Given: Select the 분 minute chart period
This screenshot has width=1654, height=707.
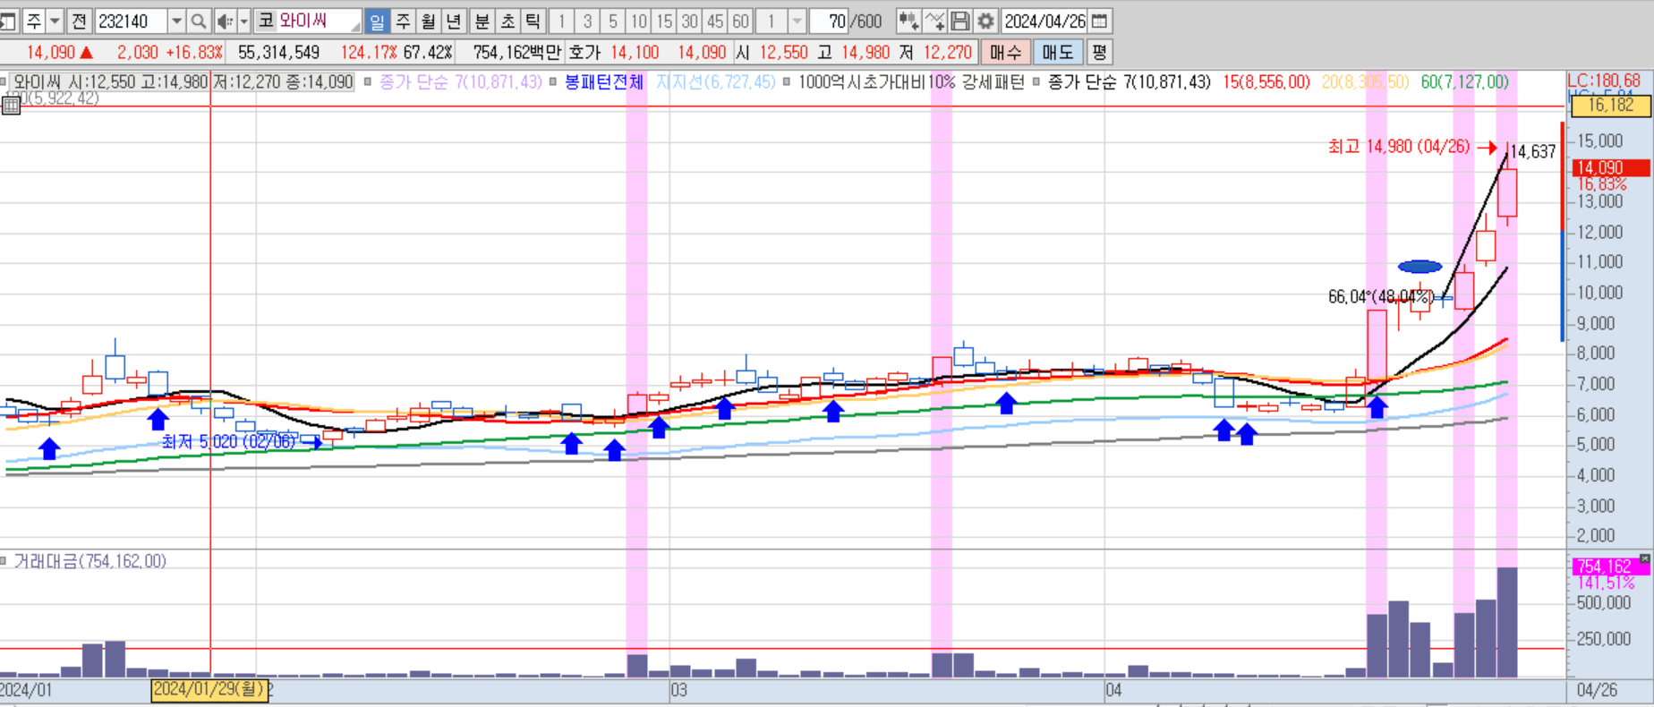Looking at the screenshot, I should point(482,21).
